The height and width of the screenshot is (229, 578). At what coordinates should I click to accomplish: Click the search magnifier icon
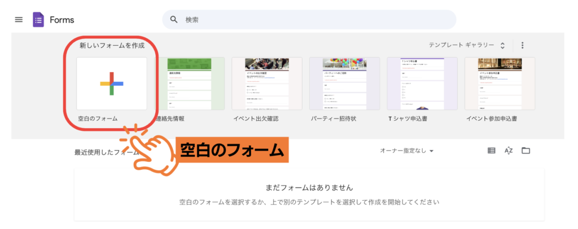[x=174, y=20]
